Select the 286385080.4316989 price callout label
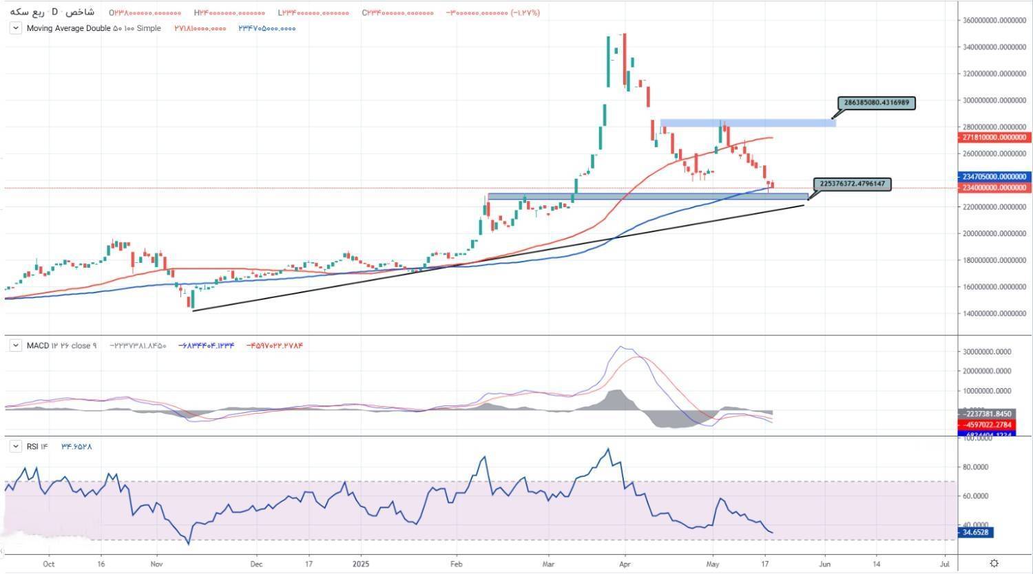This screenshot has width=1033, height=574. click(876, 103)
